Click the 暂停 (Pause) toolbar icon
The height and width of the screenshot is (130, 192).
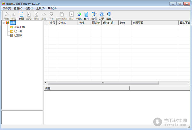(x=14, y=16)
